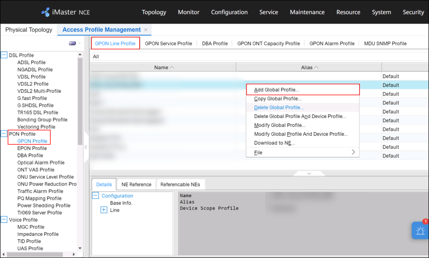Open the Maintenance menu
429x258 pixels.
[307, 12]
